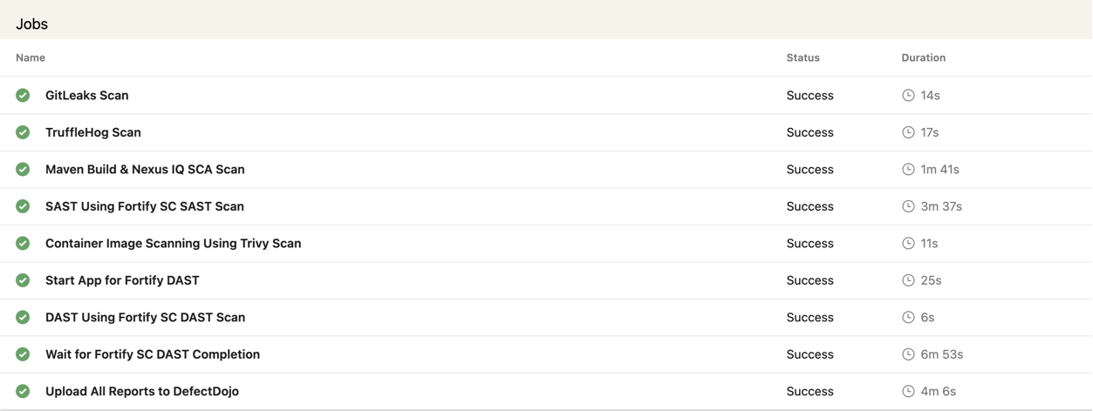Click the status checkmark for SAST Fortify Scan
1093x411 pixels.
(x=23, y=206)
